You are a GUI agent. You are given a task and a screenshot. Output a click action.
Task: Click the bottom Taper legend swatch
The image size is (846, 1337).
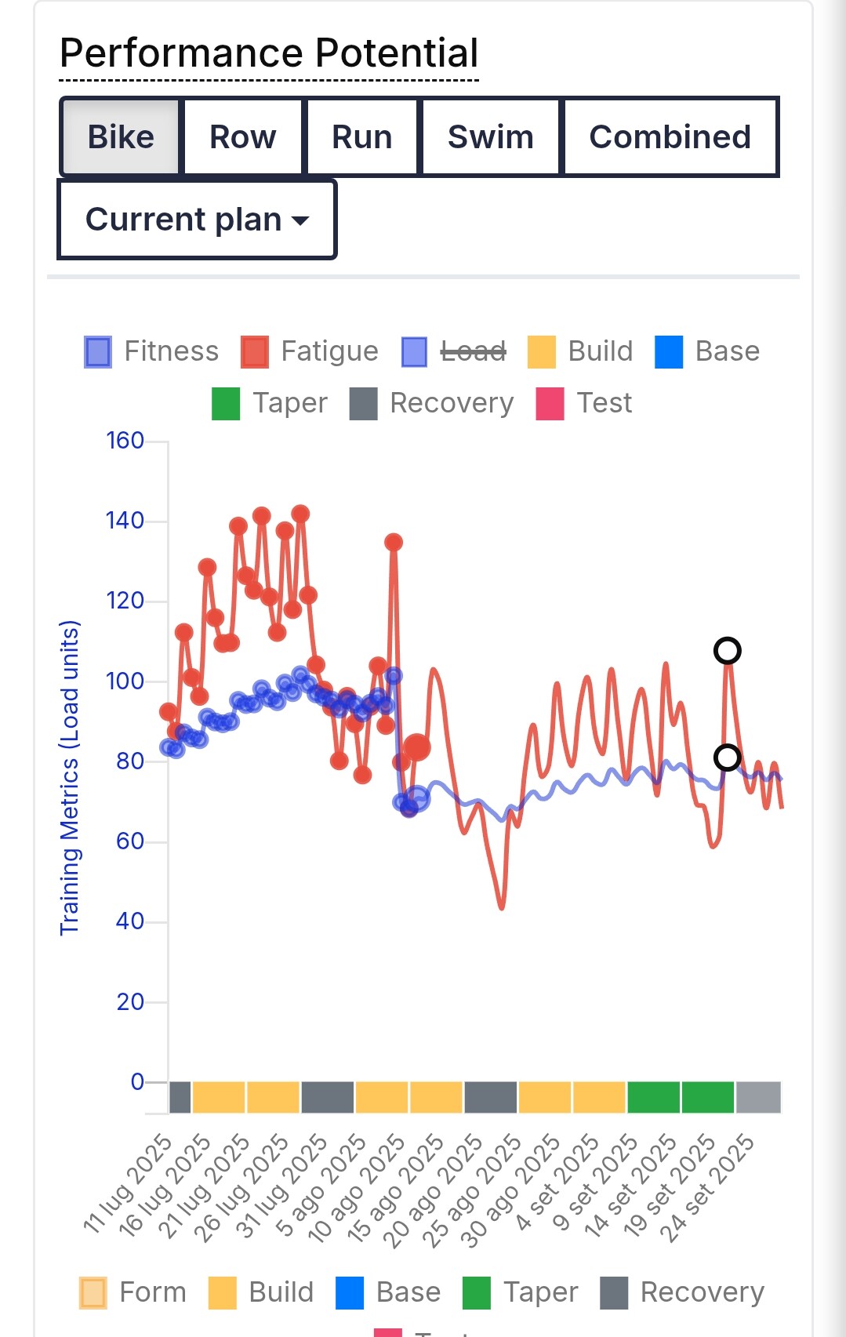tap(477, 1293)
